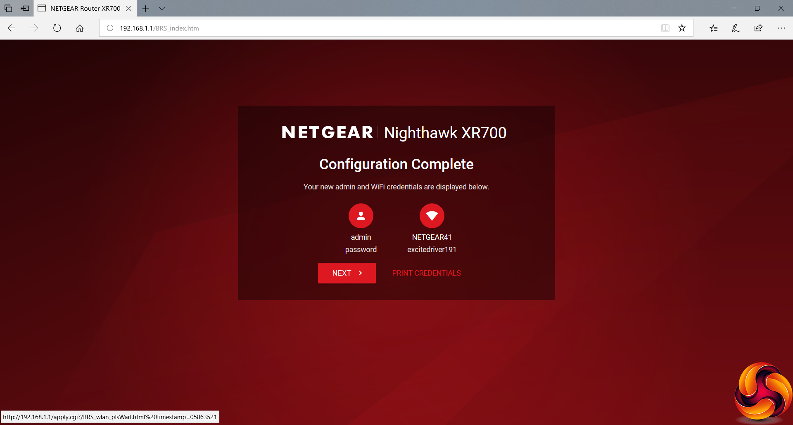793x425 pixels.
Task: Refresh the router page
Action: [57, 28]
